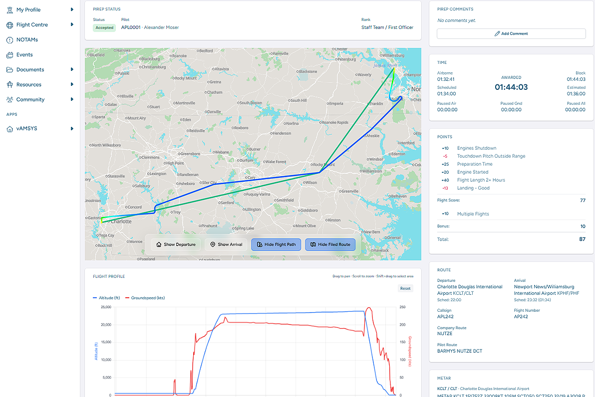The height and width of the screenshot is (397, 595).
Task: Click the vAMSYS home icon
Action: click(10, 129)
